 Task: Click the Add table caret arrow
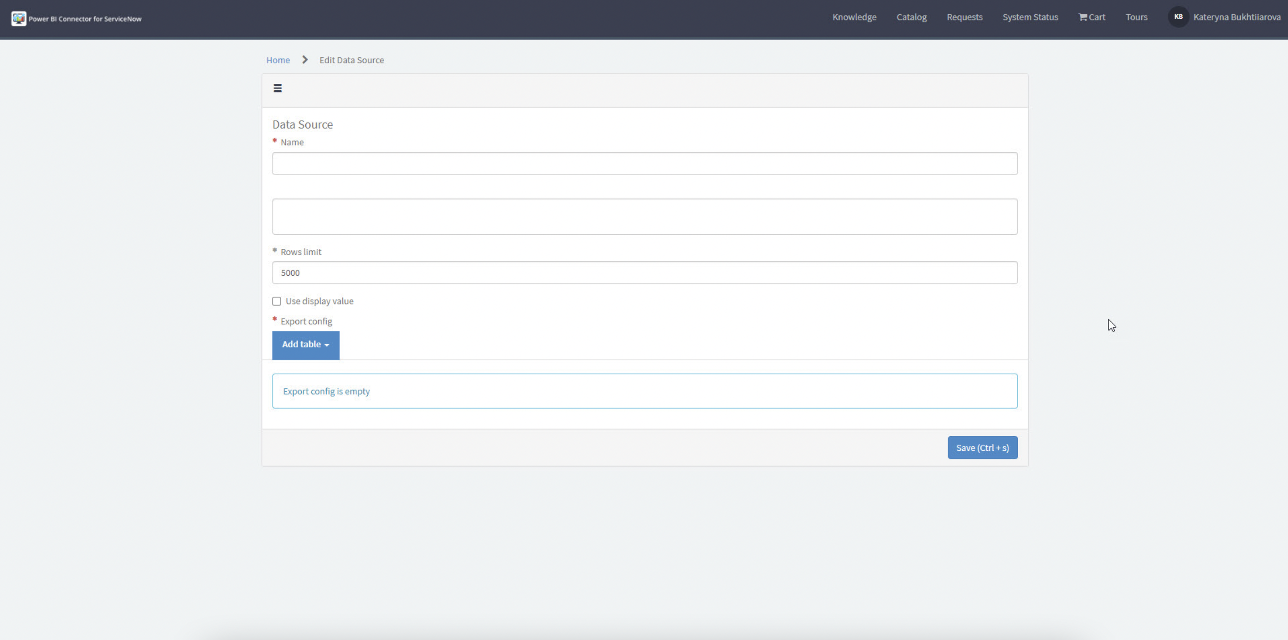(327, 345)
